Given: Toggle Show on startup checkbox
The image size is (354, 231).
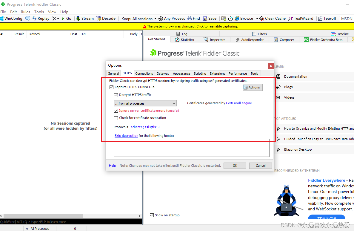Looking at the screenshot, I should coord(152,215).
